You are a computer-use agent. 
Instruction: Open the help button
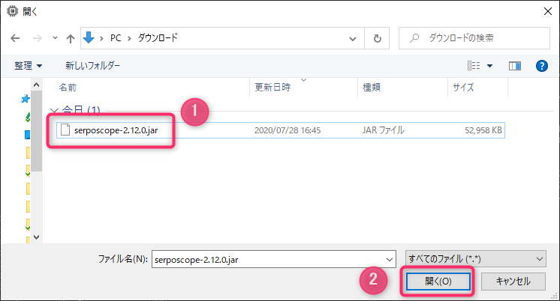(x=542, y=66)
